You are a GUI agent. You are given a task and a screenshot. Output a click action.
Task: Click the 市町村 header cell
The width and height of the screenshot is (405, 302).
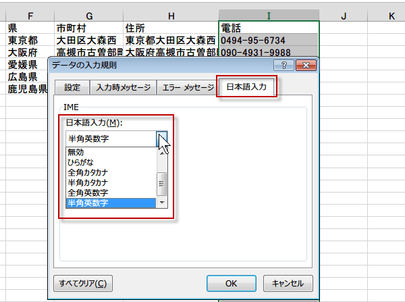[x=89, y=28]
